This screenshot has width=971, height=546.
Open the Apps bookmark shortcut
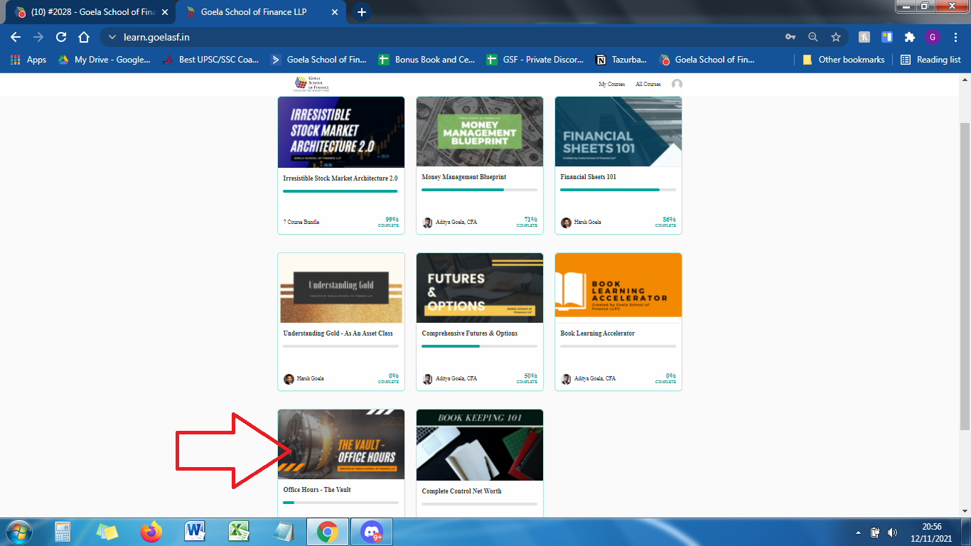(x=28, y=60)
